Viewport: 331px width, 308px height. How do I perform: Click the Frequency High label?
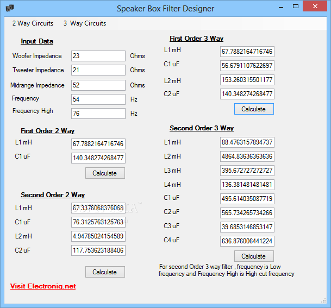33,111
